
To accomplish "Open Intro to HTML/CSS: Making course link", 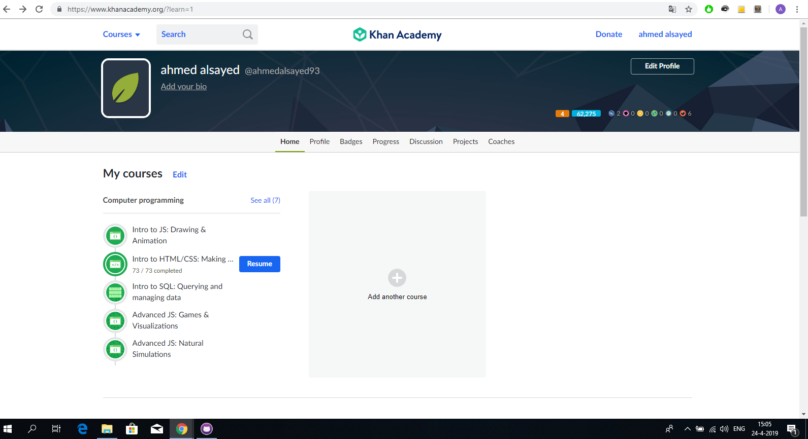I will [x=183, y=259].
